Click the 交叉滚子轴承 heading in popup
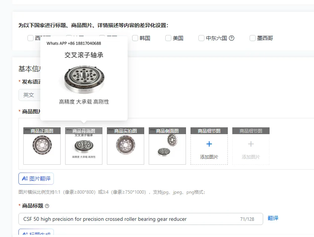This screenshot has height=237, width=314. (x=84, y=55)
